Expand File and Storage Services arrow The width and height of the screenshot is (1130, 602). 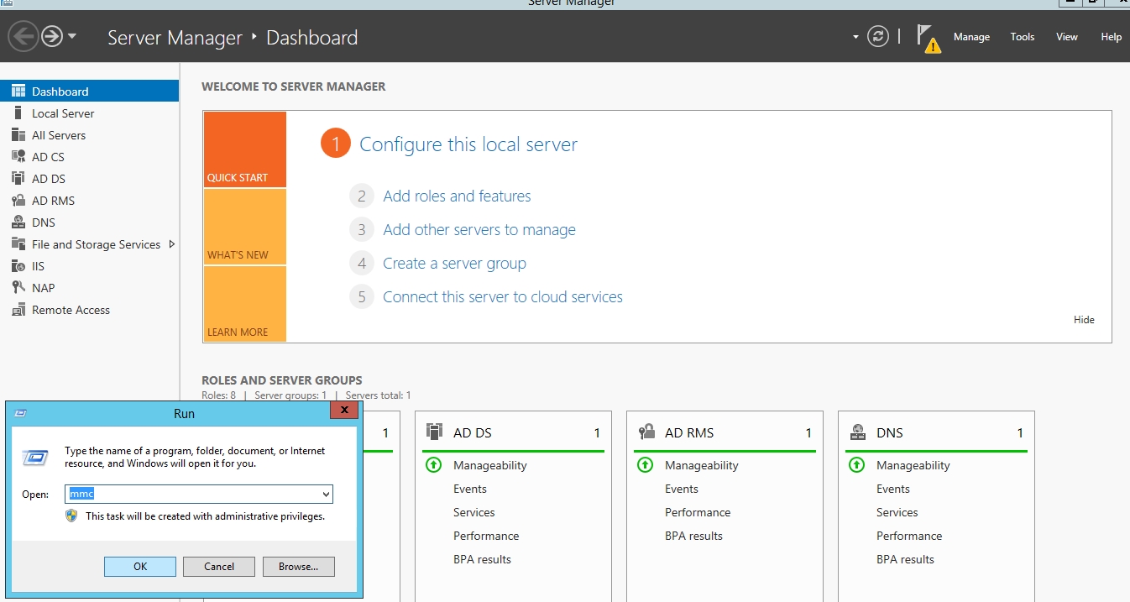pos(172,244)
